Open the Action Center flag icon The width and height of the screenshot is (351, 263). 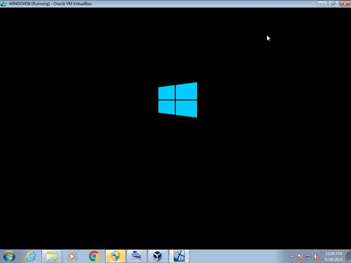tap(300, 256)
